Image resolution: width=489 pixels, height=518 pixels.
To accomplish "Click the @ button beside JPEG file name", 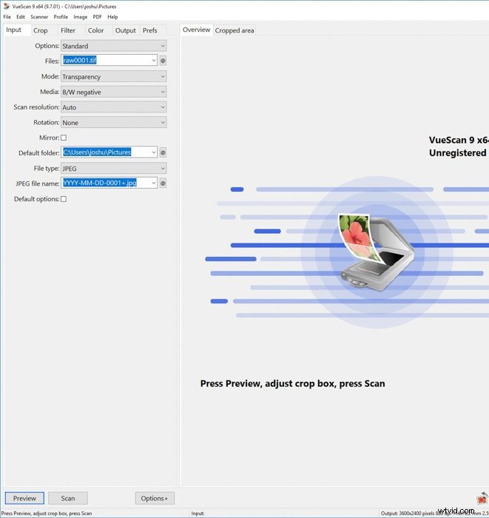I will point(163,184).
